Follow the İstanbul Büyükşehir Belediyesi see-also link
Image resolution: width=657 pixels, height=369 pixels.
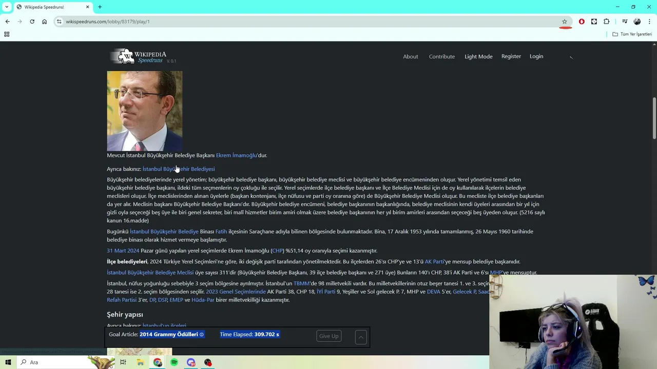pos(179,169)
